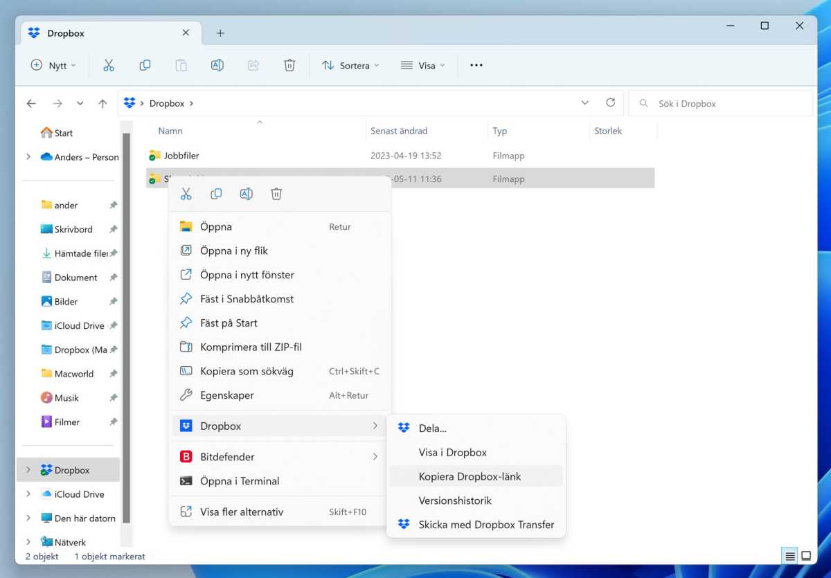
Task: Click the Copy icon in the top toolbar
Action: [x=145, y=65]
